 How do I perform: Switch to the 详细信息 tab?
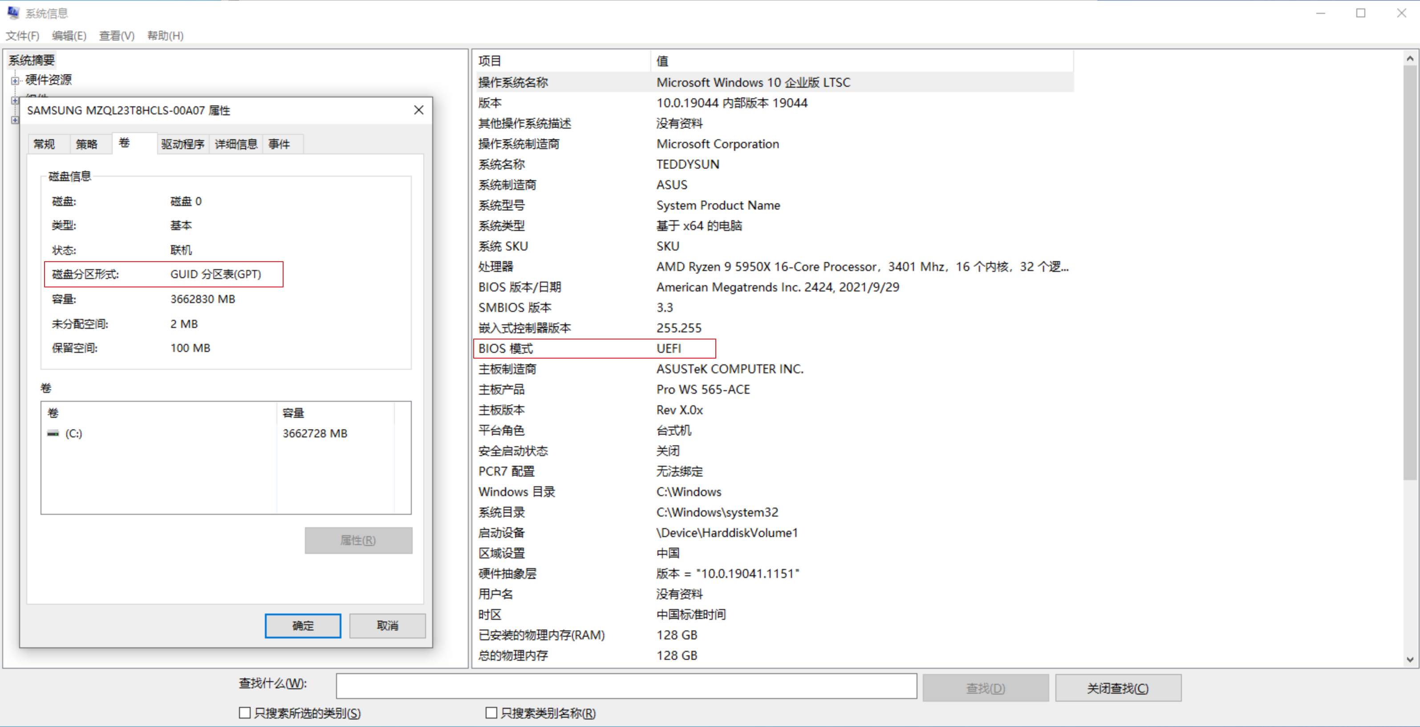click(x=235, y=144)
